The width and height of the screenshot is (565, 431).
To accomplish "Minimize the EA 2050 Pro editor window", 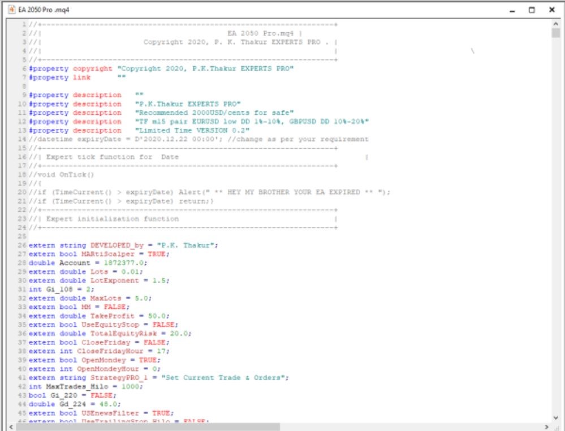I will (x=512, y=10).
